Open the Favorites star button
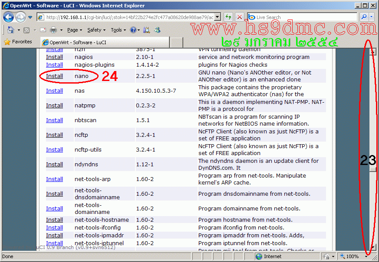The width and height of the screenshot is (379, 262). tap(18, 42)
